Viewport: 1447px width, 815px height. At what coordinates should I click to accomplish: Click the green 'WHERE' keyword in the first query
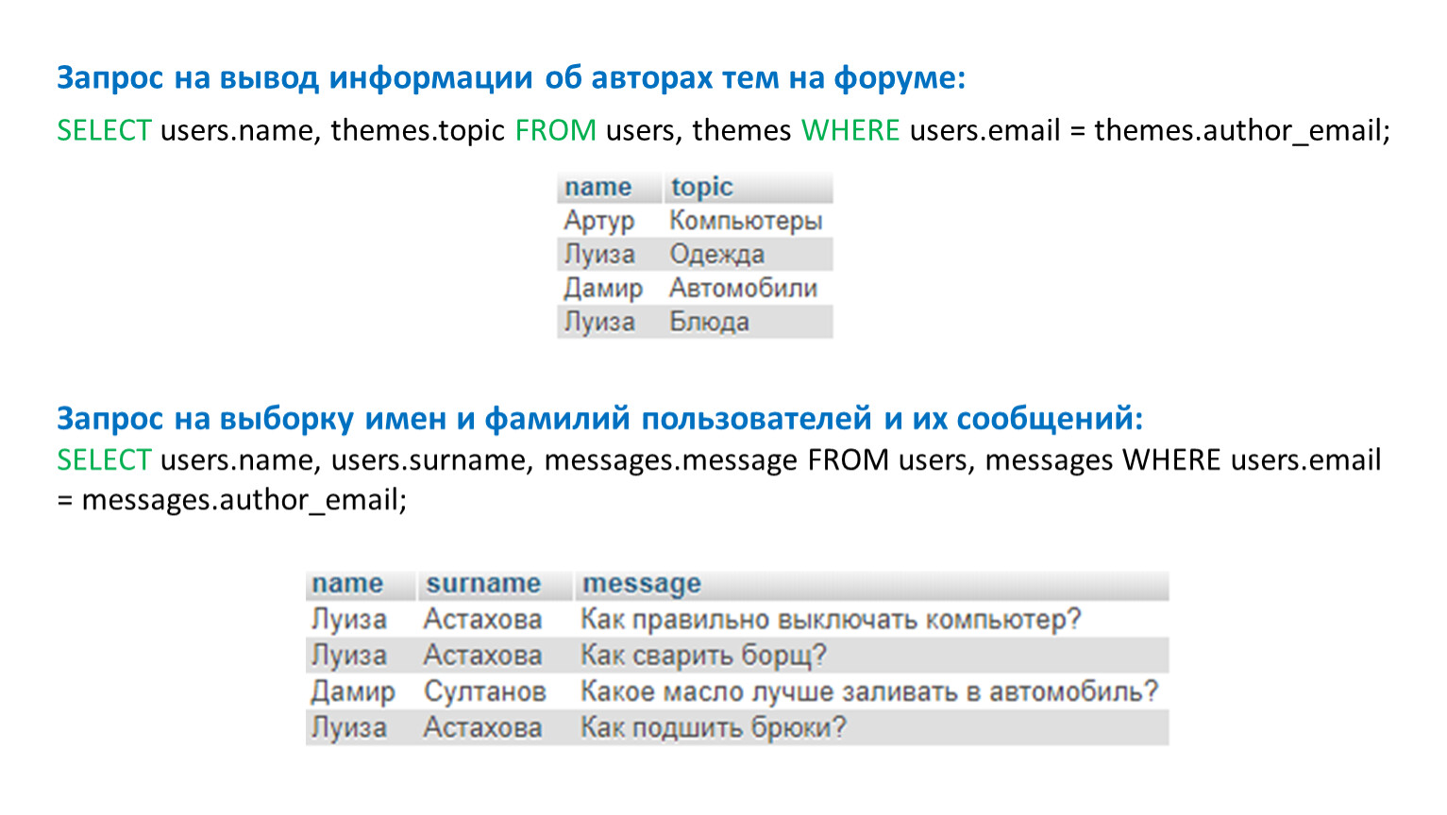coord(850,130)
